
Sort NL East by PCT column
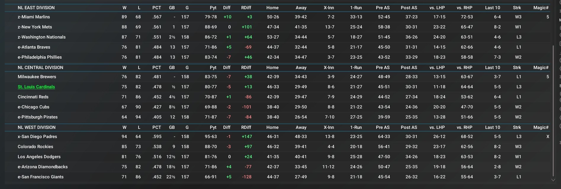(x=157, y=8)
